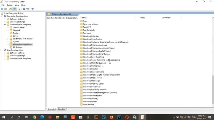The height and width of the screenshot is (120, 214).
Task: Open Firefox from the taskbar
Action: click(x=111, y=117)
